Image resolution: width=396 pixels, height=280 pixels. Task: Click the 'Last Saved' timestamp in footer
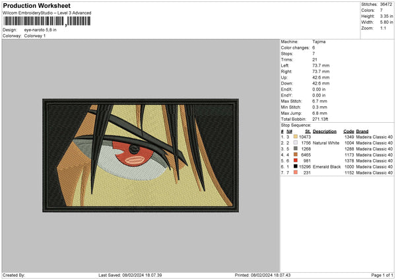click(x=130, y=275)
